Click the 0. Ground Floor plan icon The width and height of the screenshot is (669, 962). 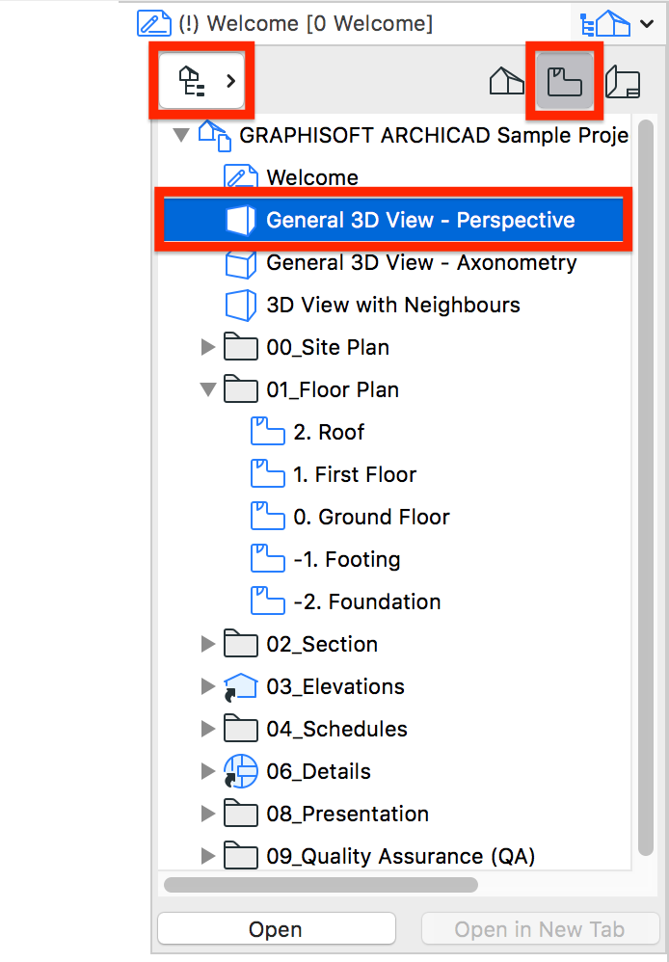tap(268, 517)
